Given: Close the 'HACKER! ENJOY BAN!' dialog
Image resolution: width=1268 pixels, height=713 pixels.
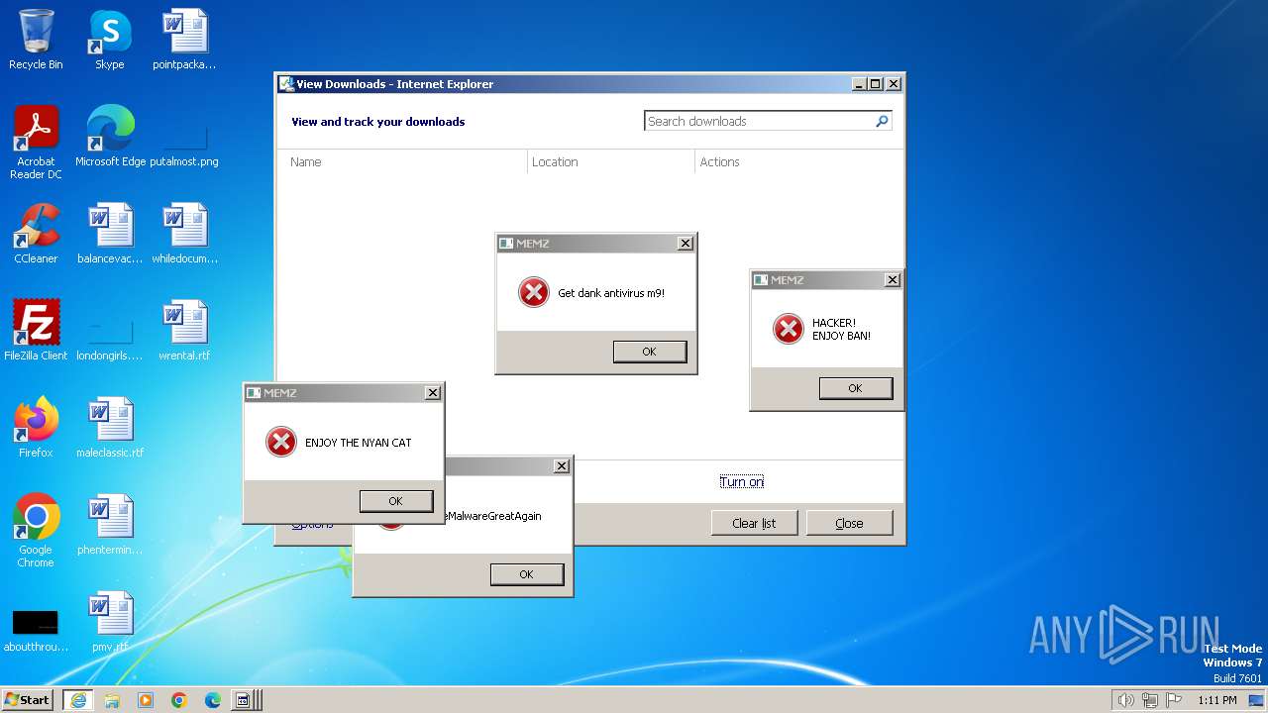Looking at the screenshot, I should pyautogui.click(x=892, y=280).
